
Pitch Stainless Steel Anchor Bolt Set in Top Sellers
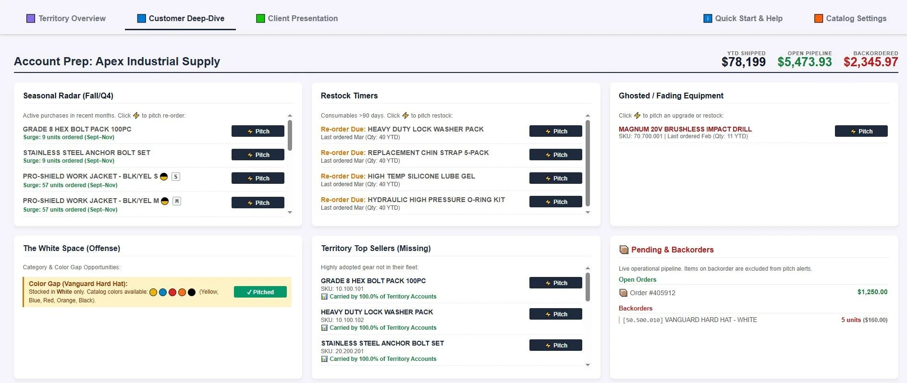point(556,346)
